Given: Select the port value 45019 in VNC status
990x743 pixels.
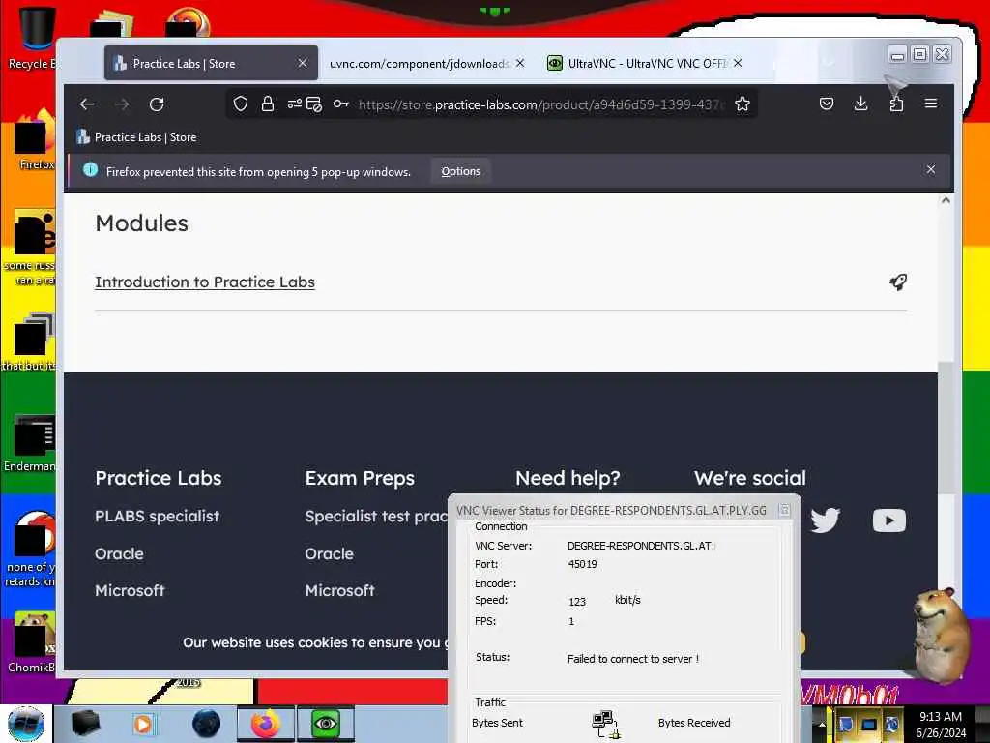Looking at the screenshot, I should tap(582, 564).
